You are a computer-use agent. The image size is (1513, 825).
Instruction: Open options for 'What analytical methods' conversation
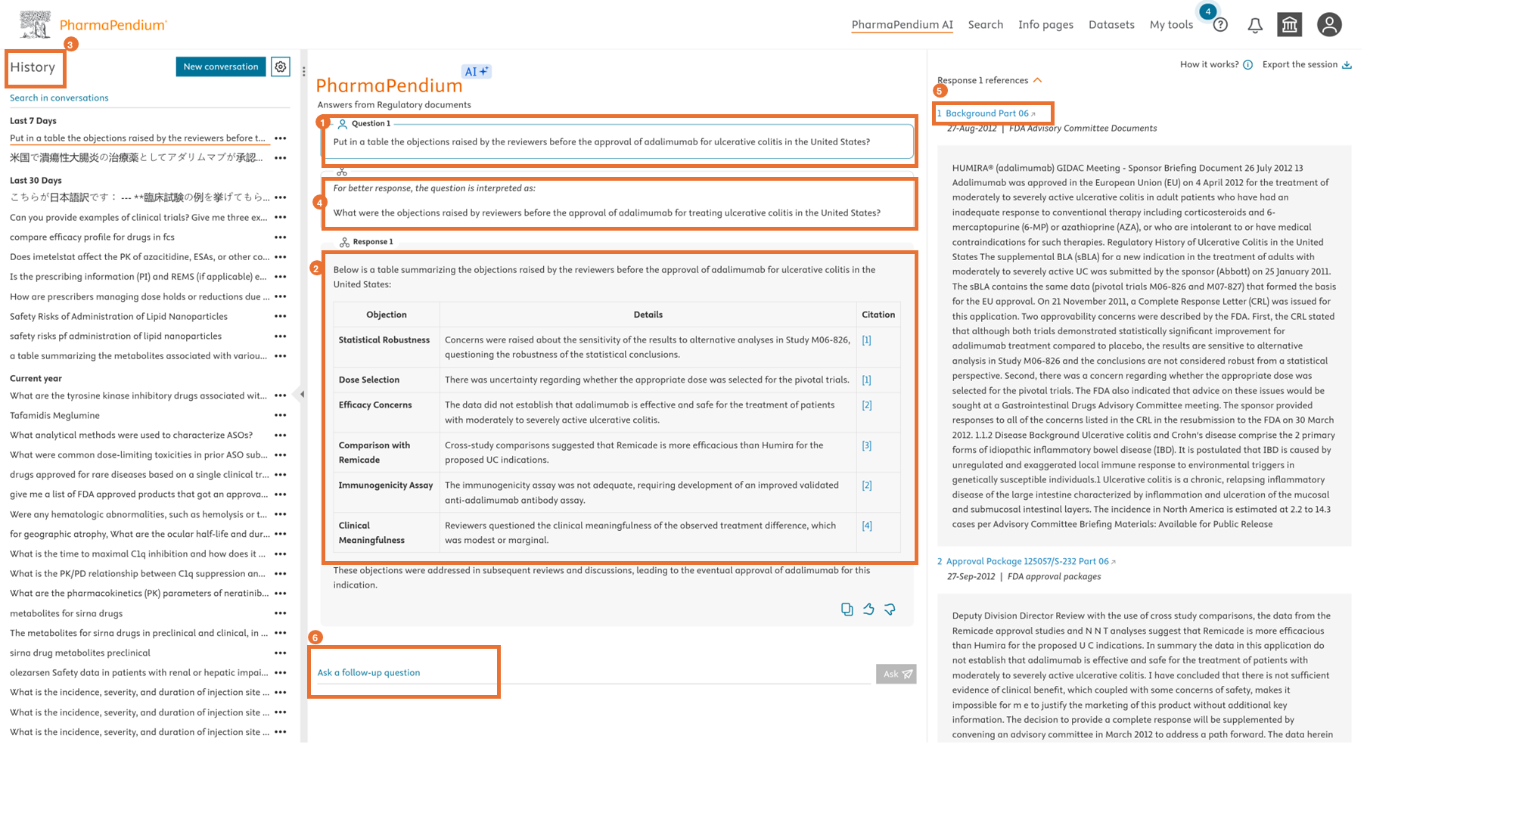281,435
